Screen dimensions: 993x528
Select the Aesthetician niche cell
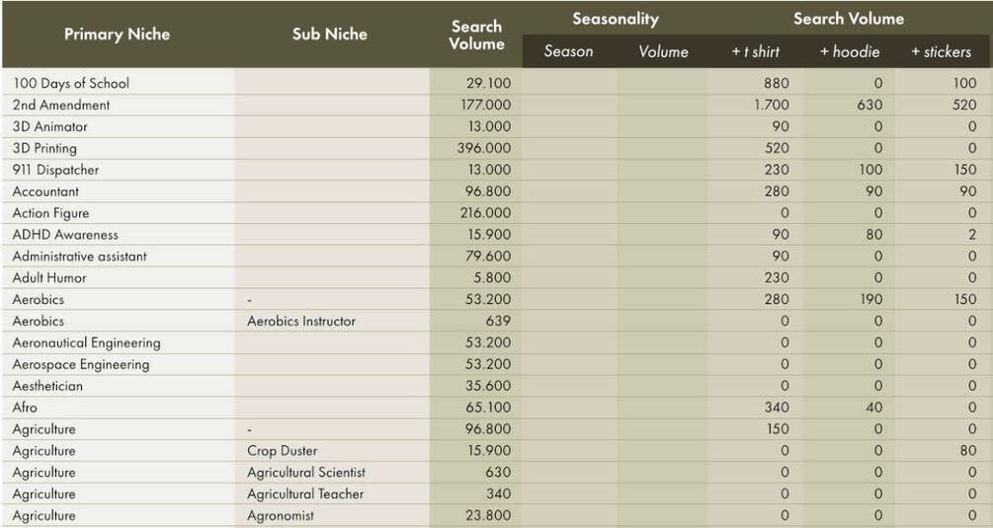click(x=47, y=386)
